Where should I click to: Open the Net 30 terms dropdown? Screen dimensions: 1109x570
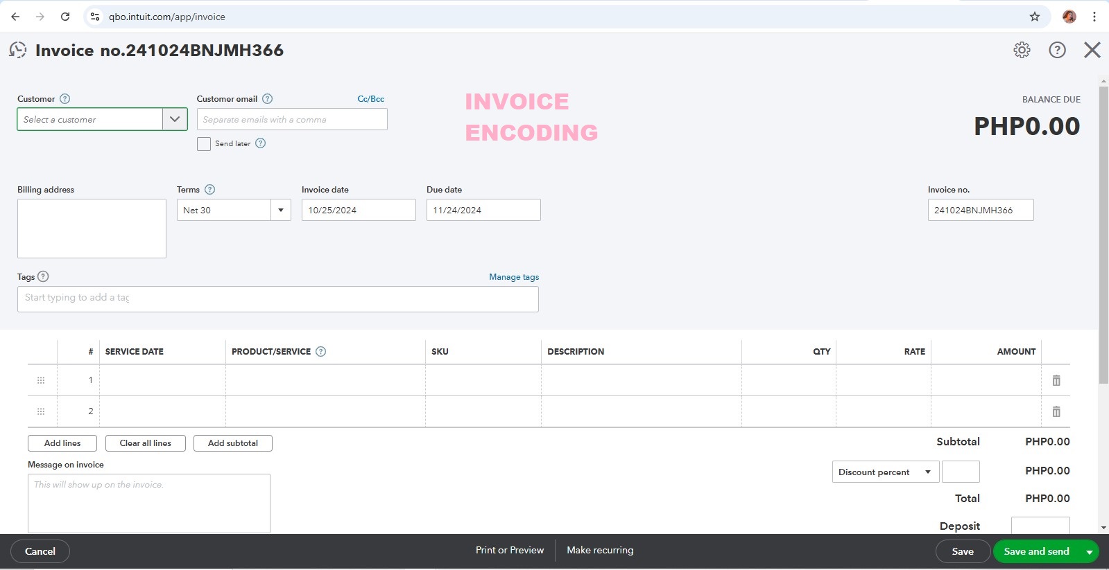point(281,210)
